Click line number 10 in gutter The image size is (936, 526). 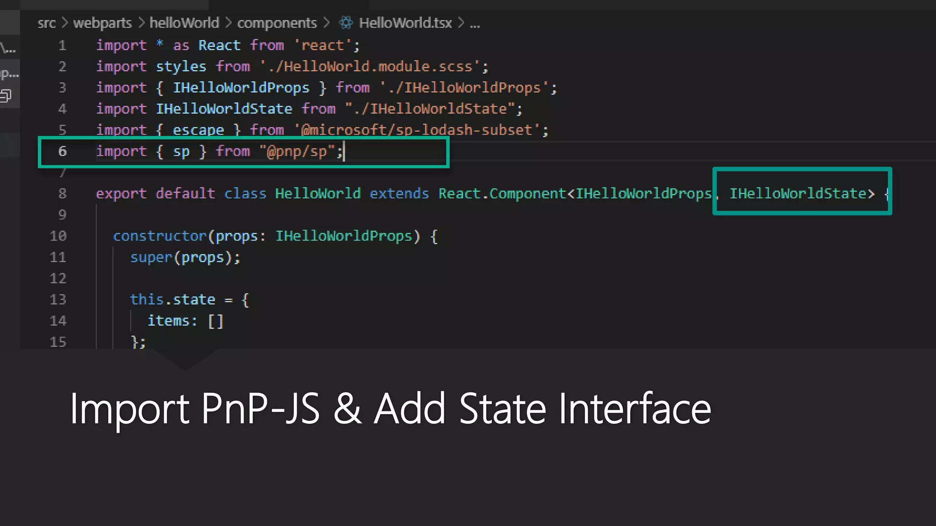click(58, 236)
